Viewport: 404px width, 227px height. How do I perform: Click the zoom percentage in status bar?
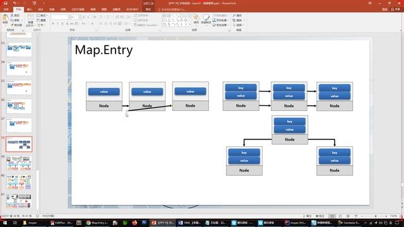click(393, 216)
